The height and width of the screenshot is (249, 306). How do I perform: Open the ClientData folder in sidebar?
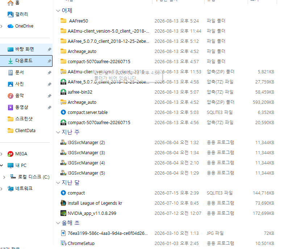(25, 130)
